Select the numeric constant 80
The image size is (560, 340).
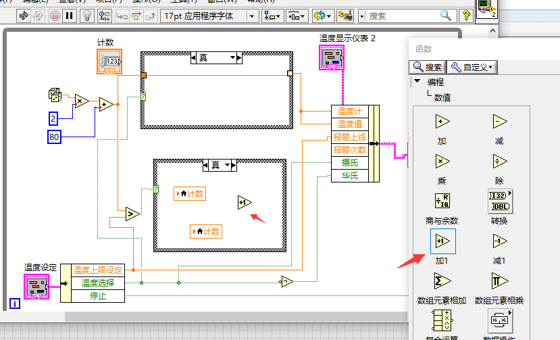[x=54, y=137]
